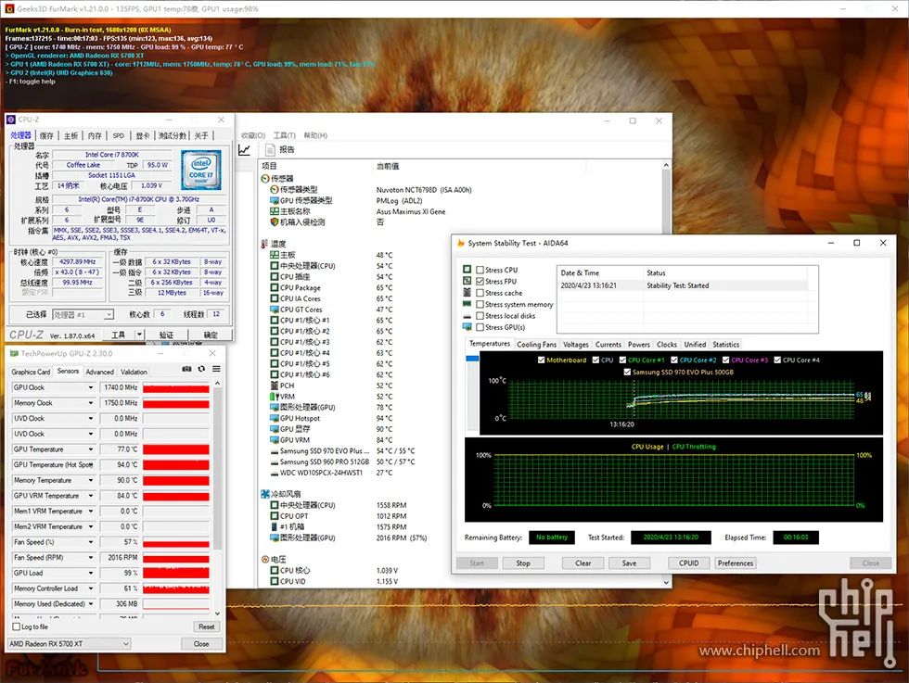The height and width of the screenshot is (683, 909).
Task: Click the PCH chip icon
Action: click(275, 386)
